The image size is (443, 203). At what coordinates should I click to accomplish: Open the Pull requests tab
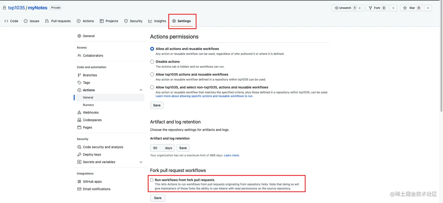pyautogui.click(x=58, y=21)
